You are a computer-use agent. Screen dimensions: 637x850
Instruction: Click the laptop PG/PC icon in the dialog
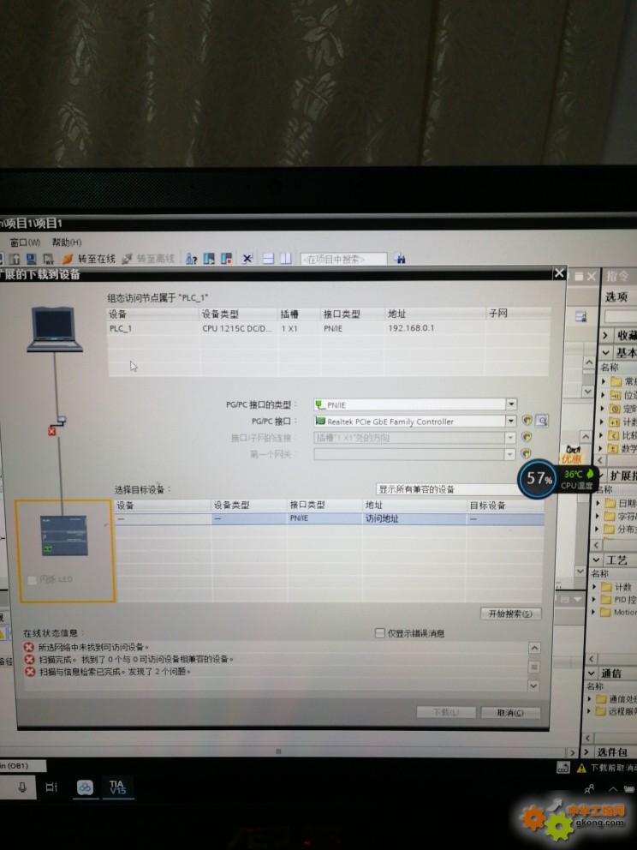(54, 329)
